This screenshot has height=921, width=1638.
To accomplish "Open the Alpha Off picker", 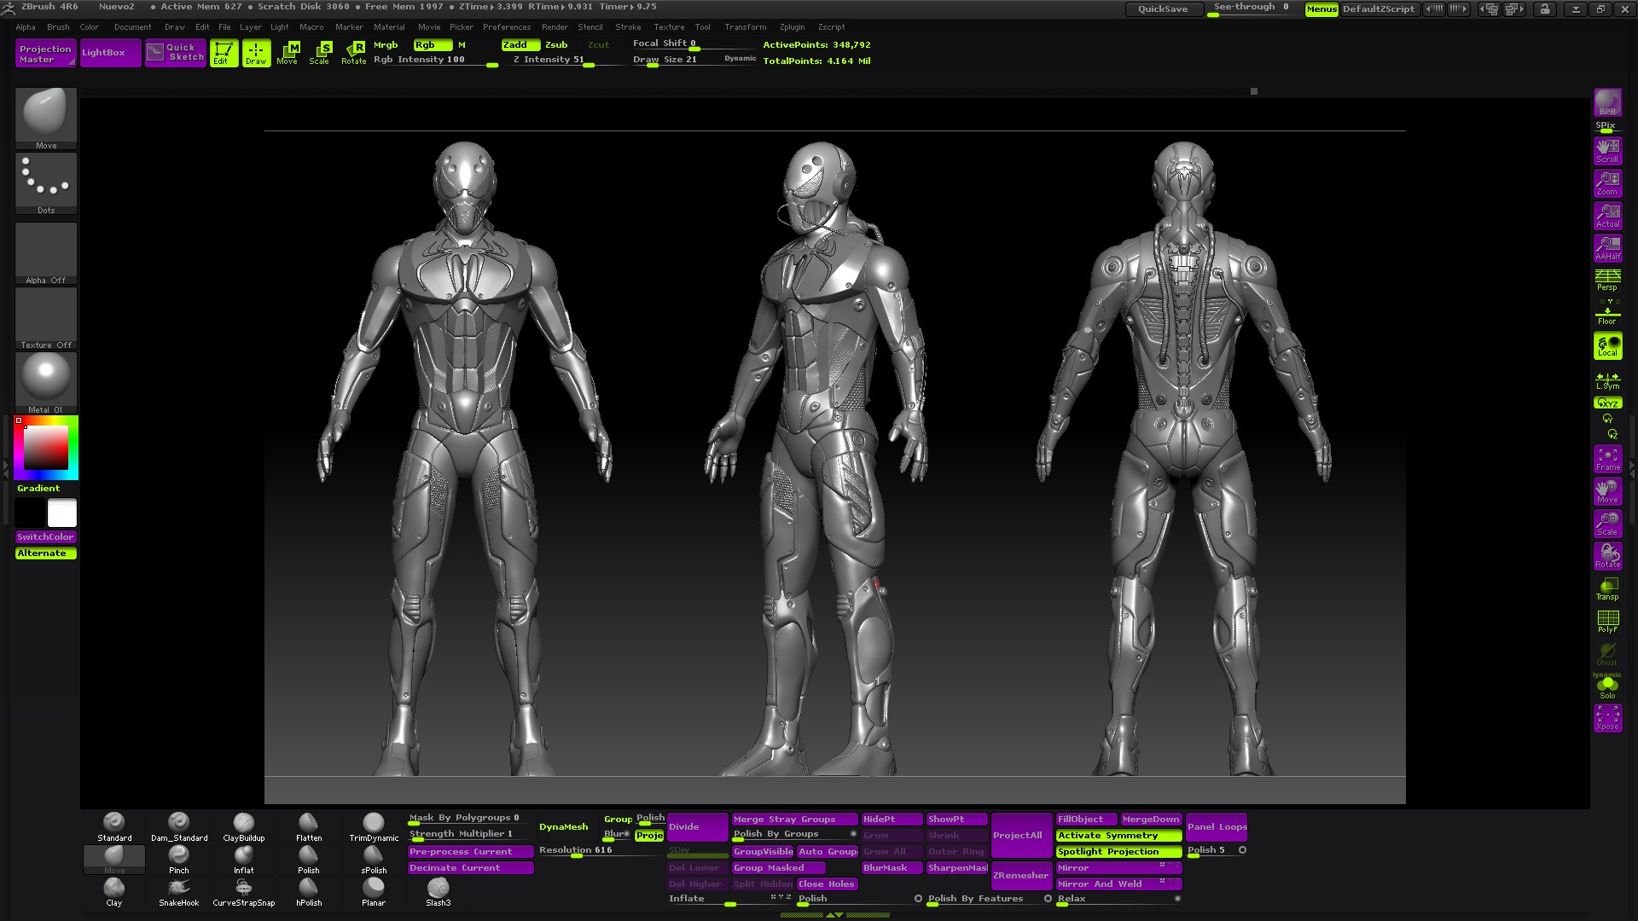I will click(46, 253).
